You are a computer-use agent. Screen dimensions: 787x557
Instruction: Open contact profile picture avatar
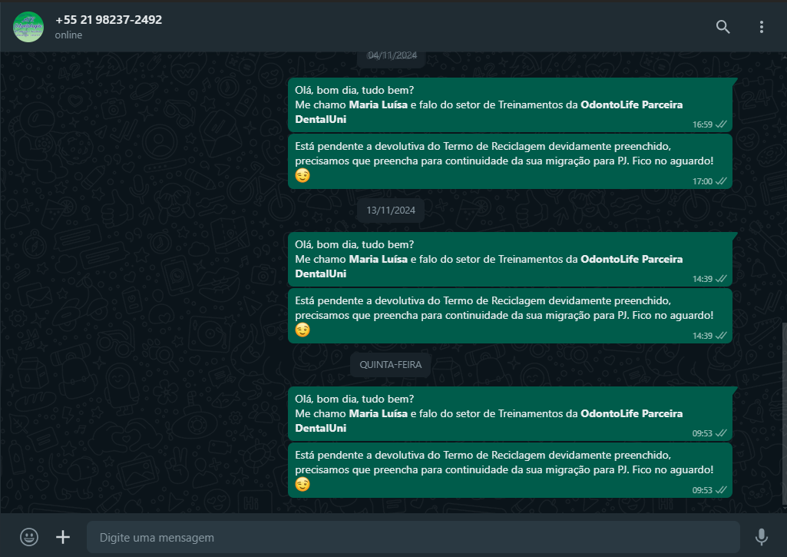(28, 27)
